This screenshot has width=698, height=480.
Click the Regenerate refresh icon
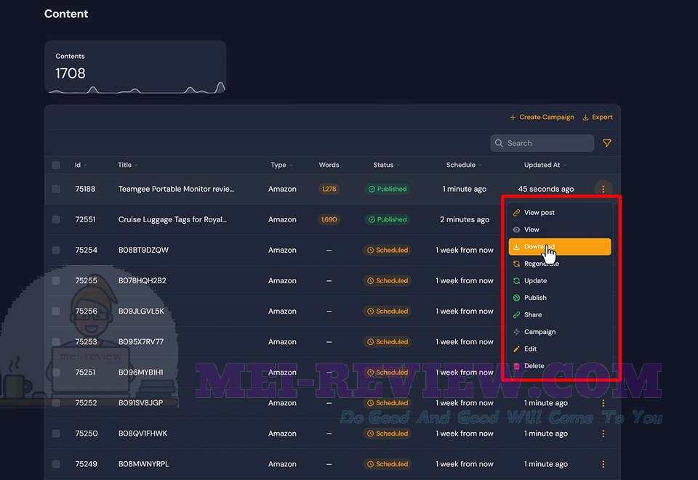pyautogui.click(x=516, y=264)
